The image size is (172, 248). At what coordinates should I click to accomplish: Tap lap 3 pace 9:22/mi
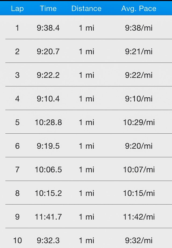(x=139, y=75)
